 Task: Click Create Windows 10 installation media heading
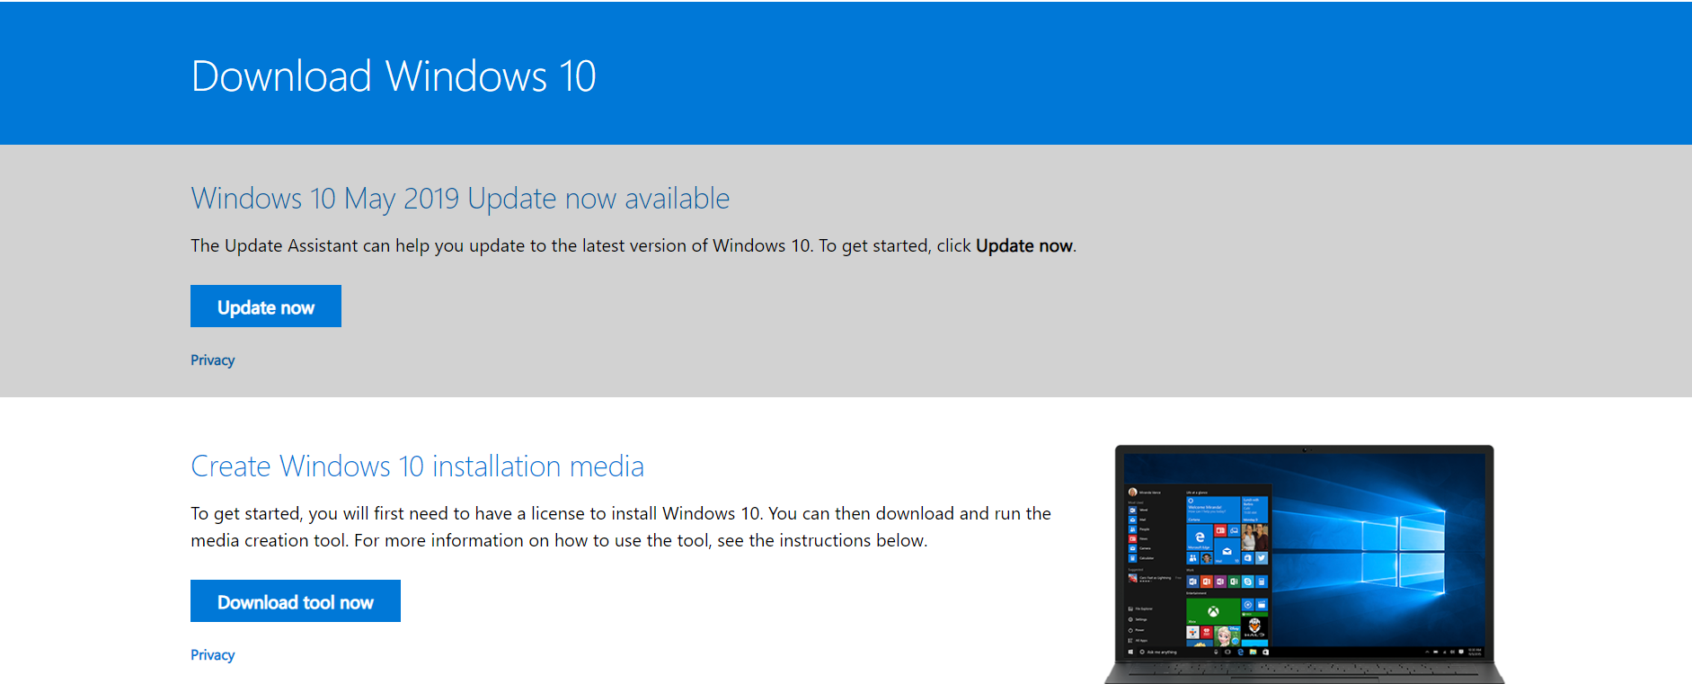tap(418, 466)
